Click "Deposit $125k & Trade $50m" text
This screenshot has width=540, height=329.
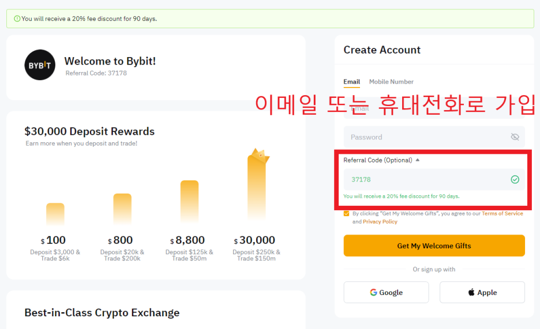(x=189, y=255)
